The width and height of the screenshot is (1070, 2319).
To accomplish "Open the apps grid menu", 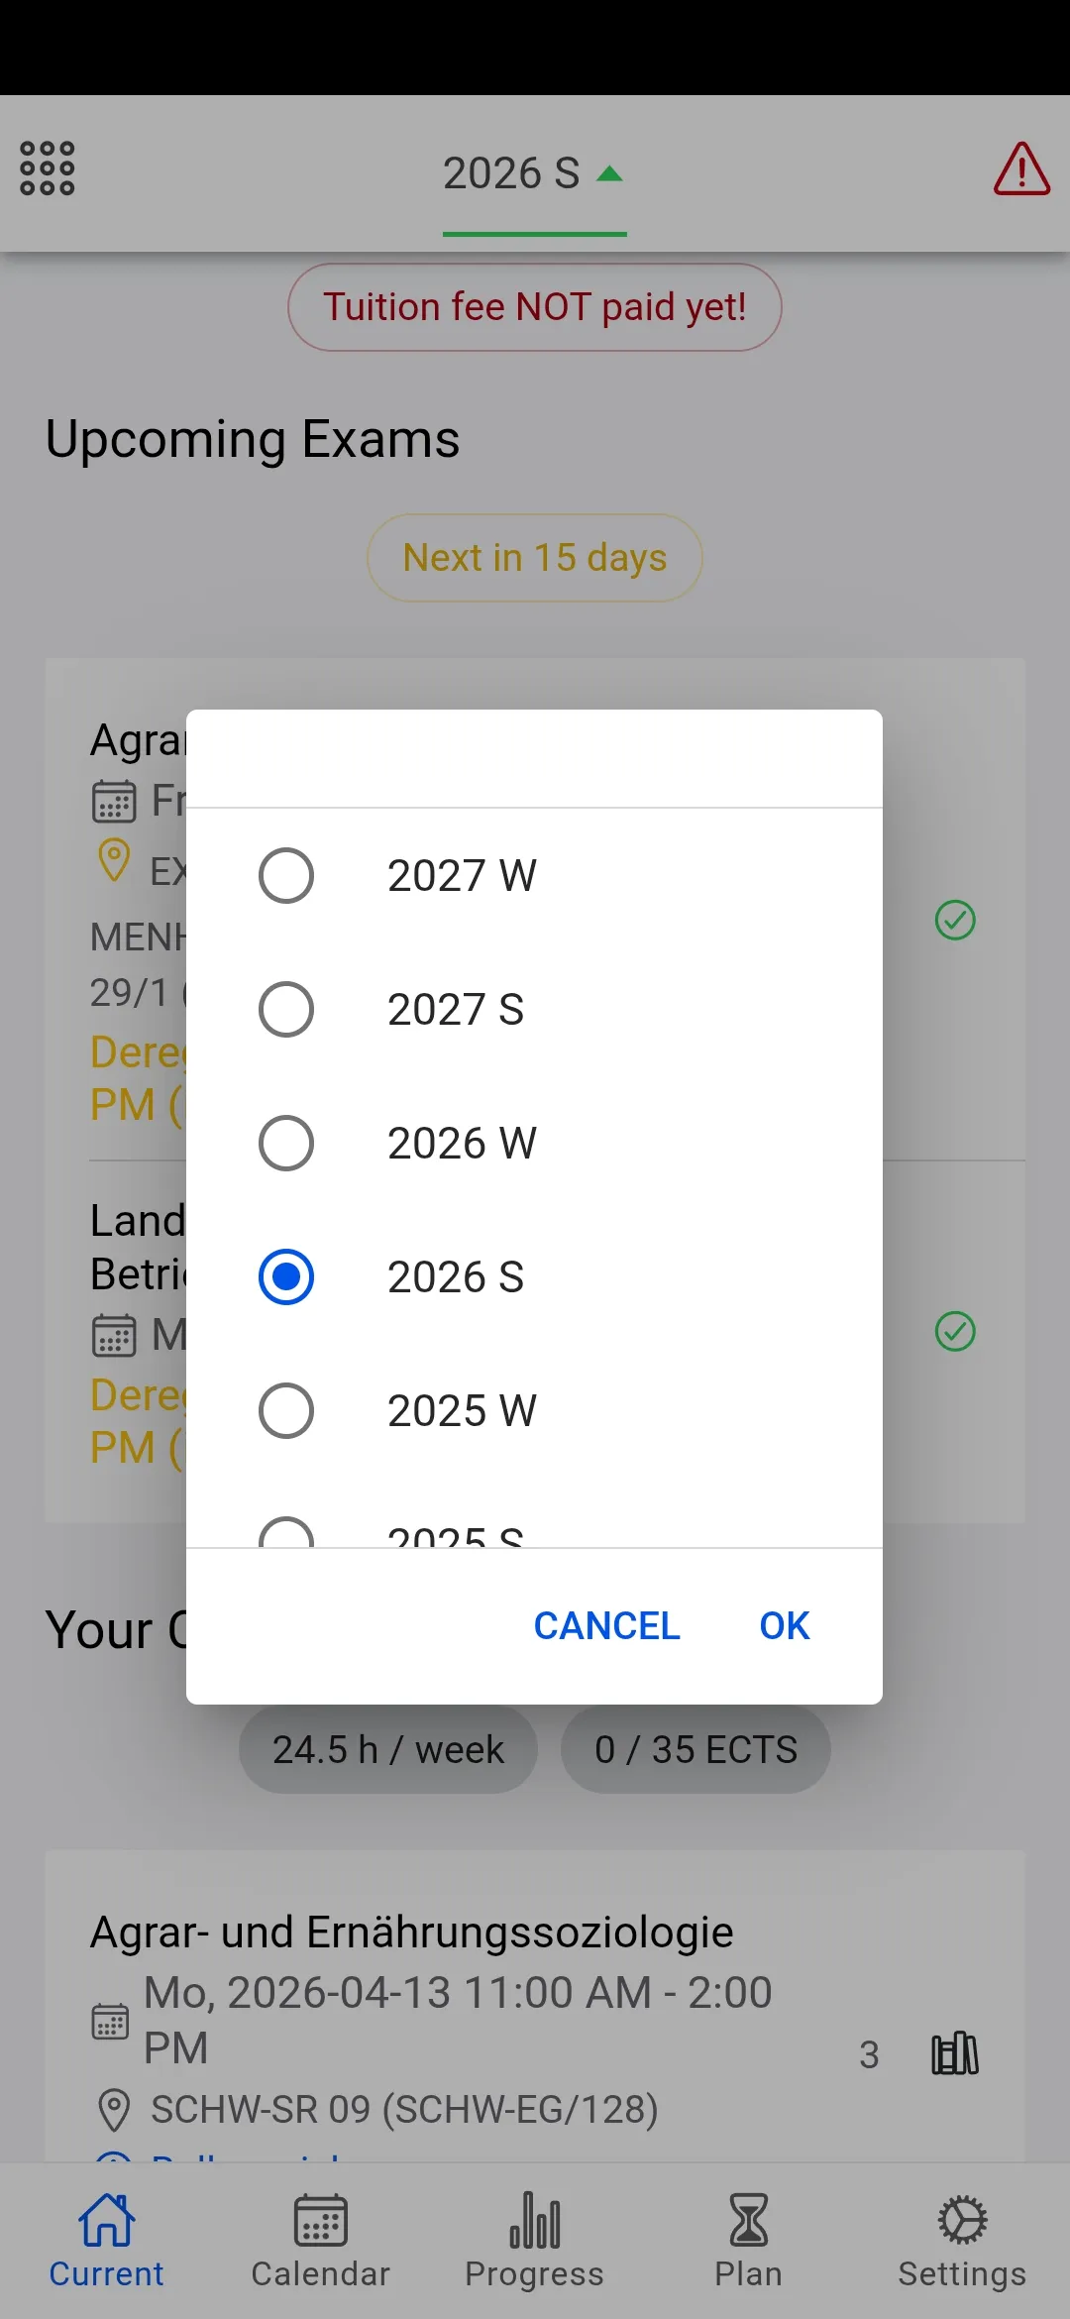I will [46, 169].
